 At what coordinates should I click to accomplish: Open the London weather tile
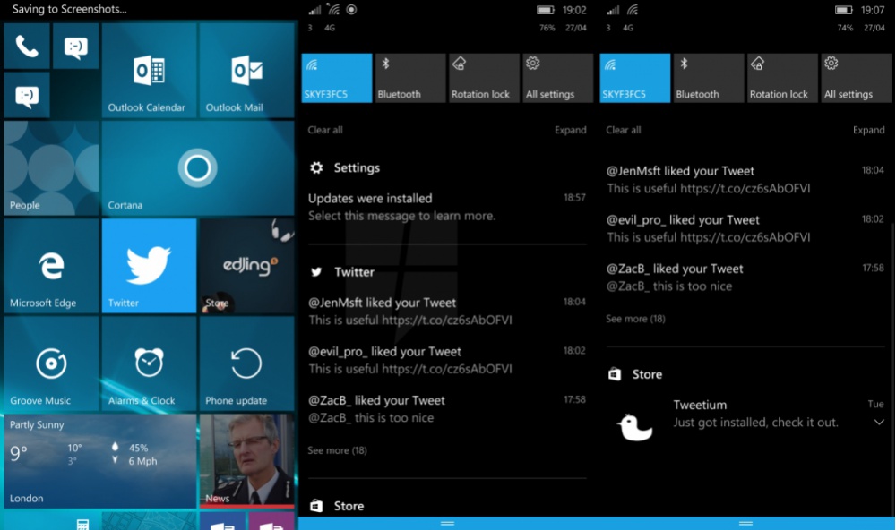tap(100, 461)
